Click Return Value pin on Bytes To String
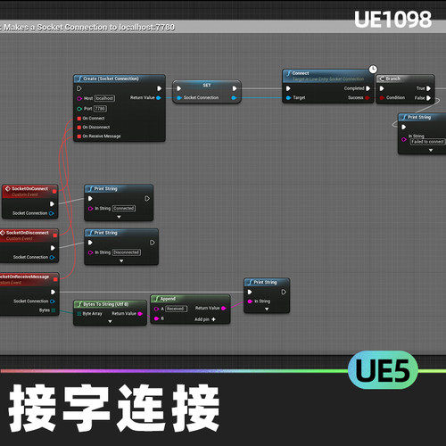The width and height of the screenshot is (446, 446). pyautogui.click(x=140, y=314)
